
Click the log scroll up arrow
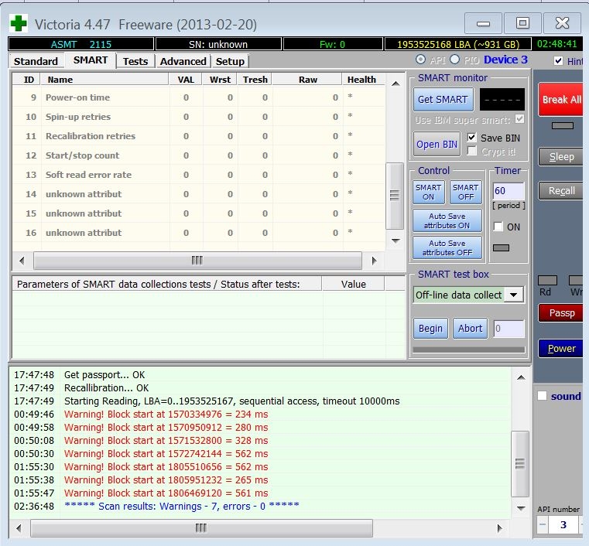521,377
